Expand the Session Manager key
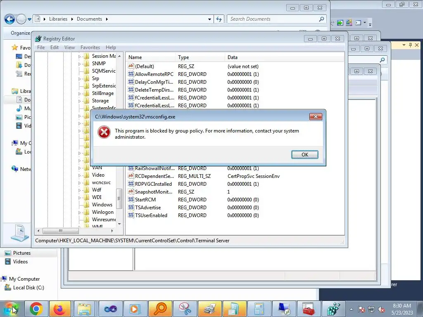 (x=79, y=56)
